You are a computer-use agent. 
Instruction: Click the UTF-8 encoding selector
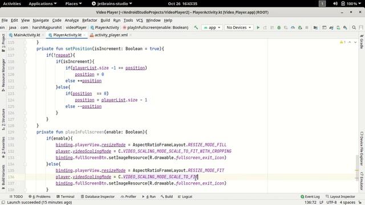[x=331, y=203]
